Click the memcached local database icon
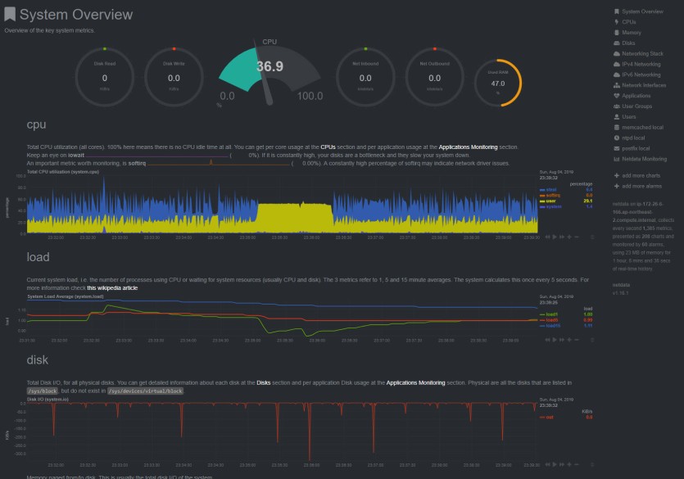Screen dimensions: 684x479 point(616,127)
